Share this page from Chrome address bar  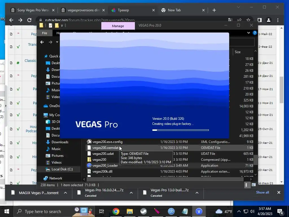click(239, 20)
